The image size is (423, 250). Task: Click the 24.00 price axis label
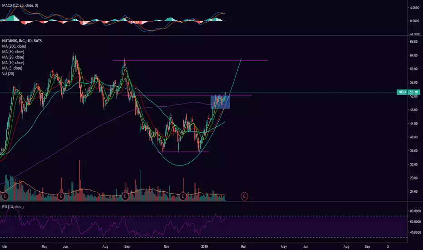click(413, 192)
